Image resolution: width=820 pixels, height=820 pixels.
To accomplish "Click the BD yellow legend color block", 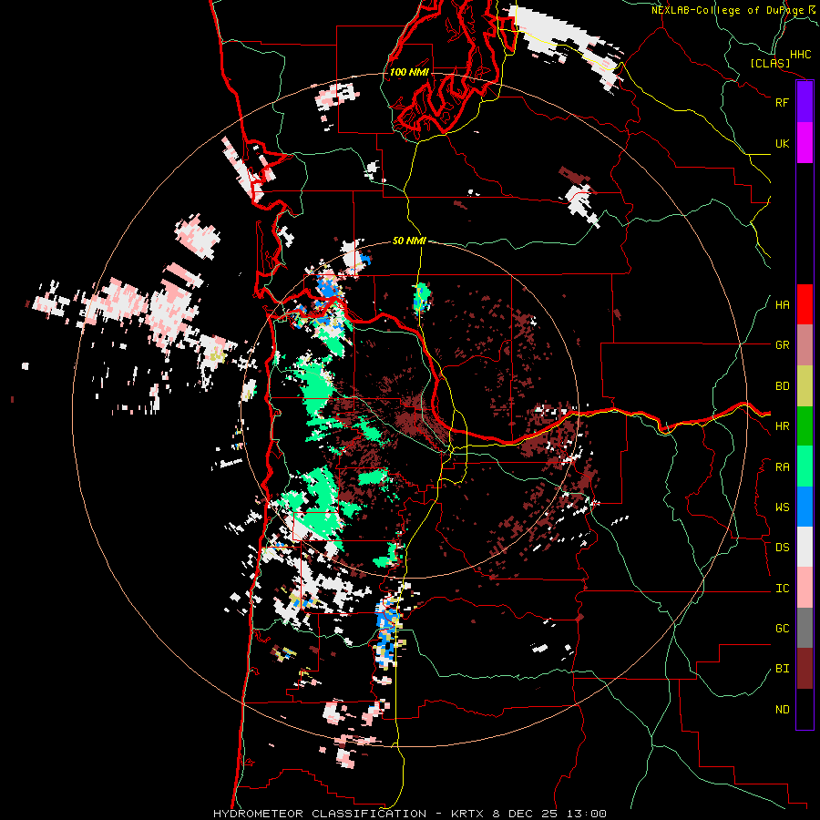I will (805, 386).
